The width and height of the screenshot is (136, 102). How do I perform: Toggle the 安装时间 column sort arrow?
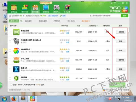click(x=97, y=26)
